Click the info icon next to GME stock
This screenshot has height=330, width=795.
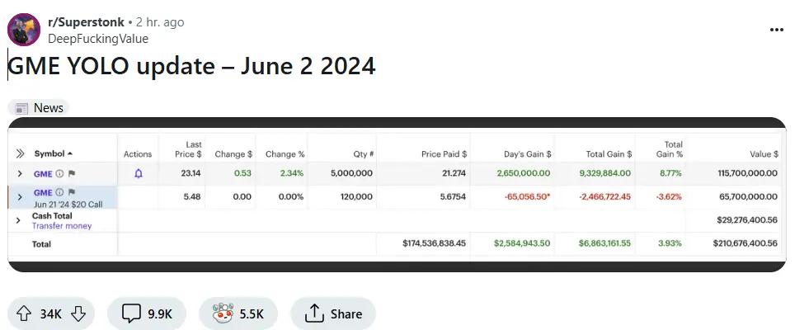[59, 173]
